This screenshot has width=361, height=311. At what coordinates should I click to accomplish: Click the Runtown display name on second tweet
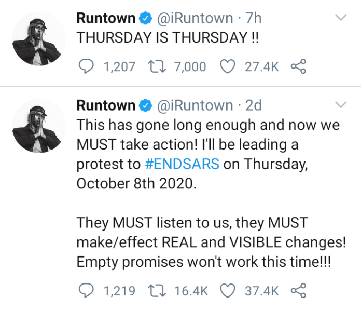pyautogui.click(x=105, y=105)
